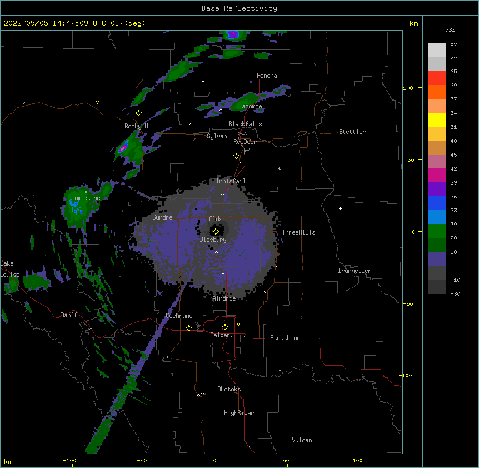This screenshot has height=468, width=479.
Task: Click the yellow diamond marker above RockyMH
Action: (x=138, y=113)
